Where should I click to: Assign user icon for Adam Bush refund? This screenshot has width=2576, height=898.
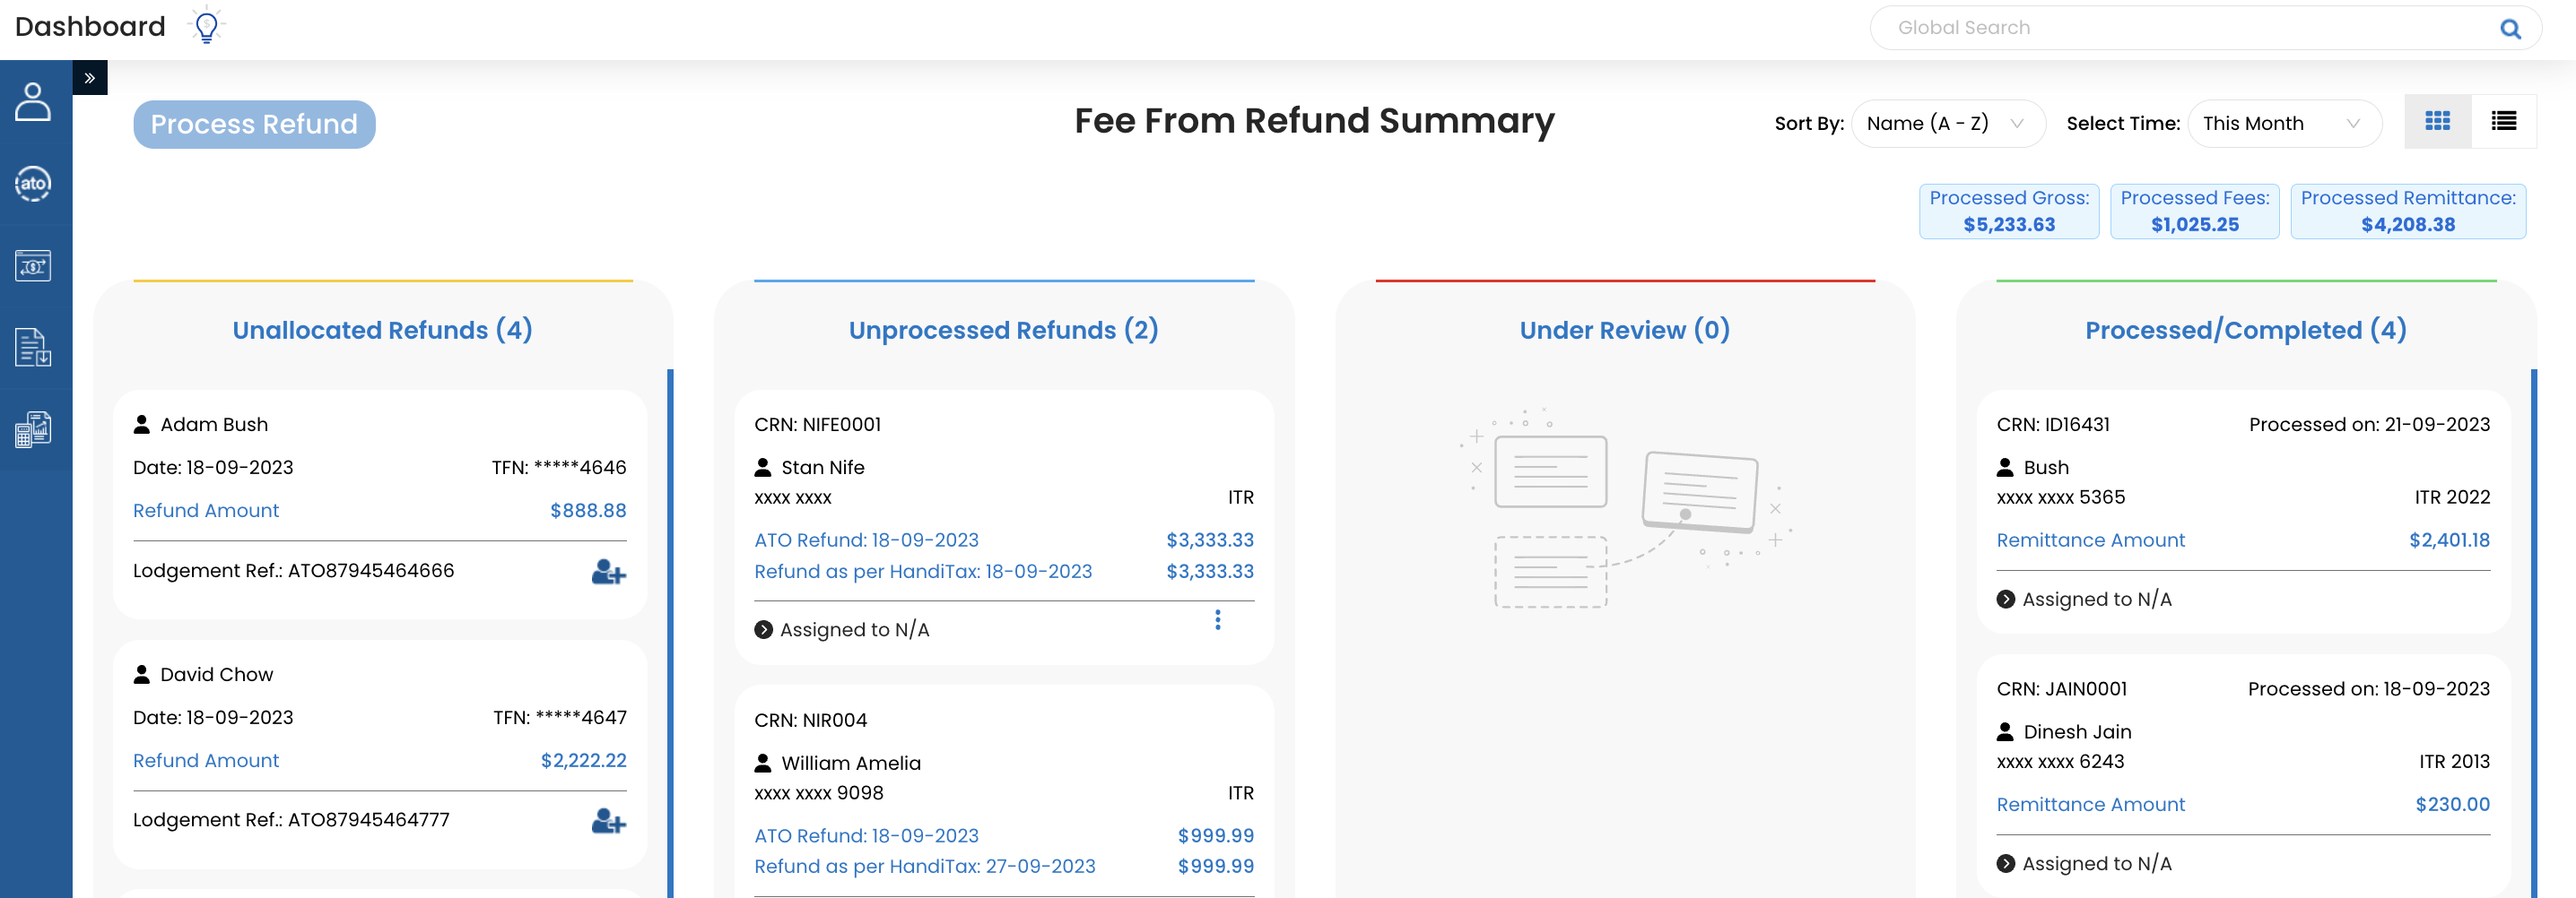coord(608,573)
